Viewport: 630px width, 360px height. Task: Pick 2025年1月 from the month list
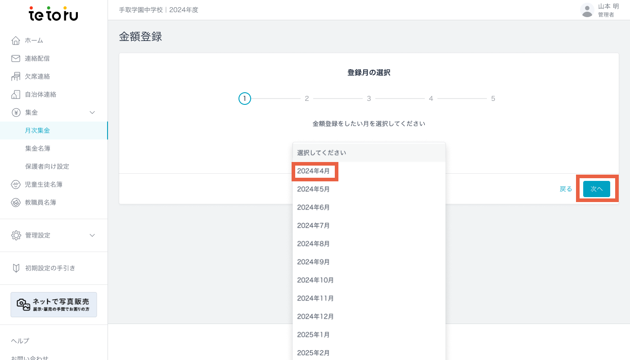point(314,335)
